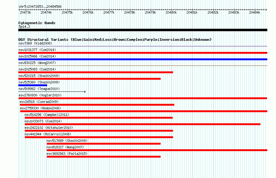Click the esv2760930 (Vogler2010) label

click(x=40, y=95)
